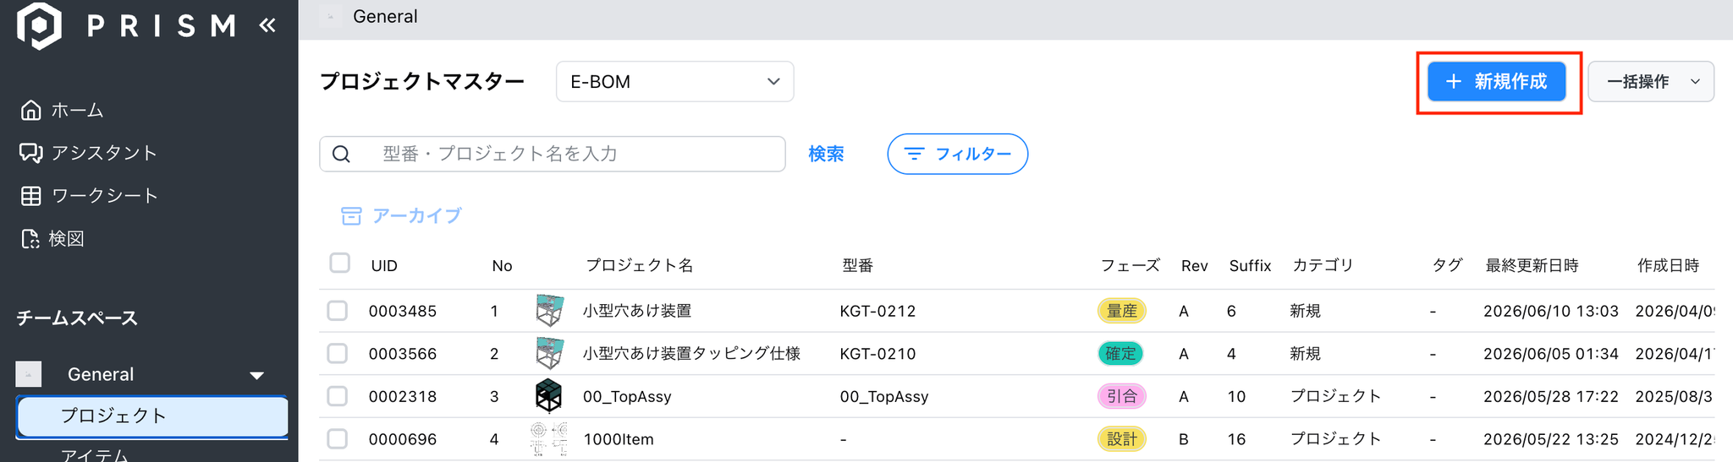Check the row for UID 0003485
Image resolution: width=1733 pixels, height=462 pixels.
click(x=338, y=311)
